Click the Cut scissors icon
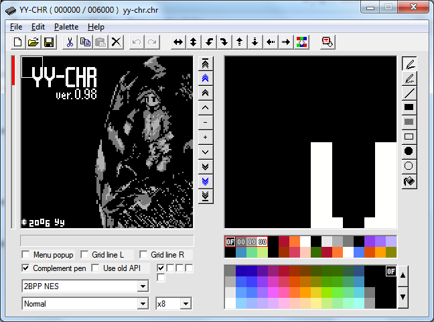This screenshot has height=322, width=434. tap(70, 42)
